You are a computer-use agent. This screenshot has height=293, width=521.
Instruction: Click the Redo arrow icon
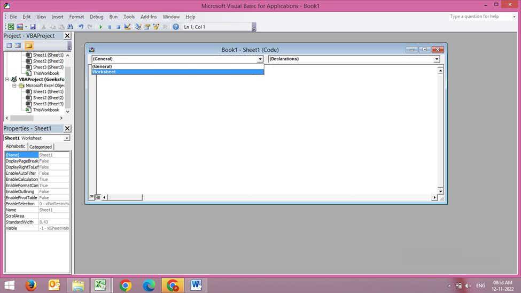pyautogui.click(x=90, y=27)
